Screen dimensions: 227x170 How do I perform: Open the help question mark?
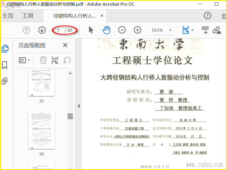point(207,16)
